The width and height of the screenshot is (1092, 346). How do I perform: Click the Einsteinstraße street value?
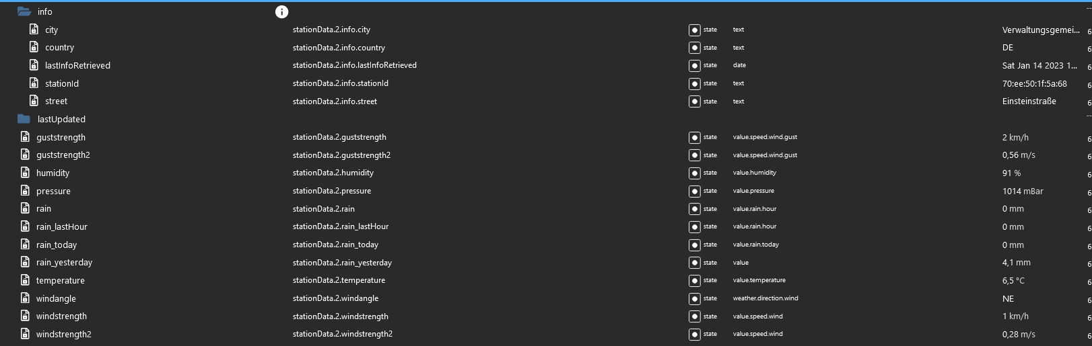(1029, 101)
